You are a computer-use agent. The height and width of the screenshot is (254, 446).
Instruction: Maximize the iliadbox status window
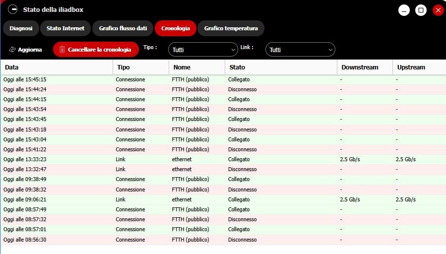[x=421, y=10]
